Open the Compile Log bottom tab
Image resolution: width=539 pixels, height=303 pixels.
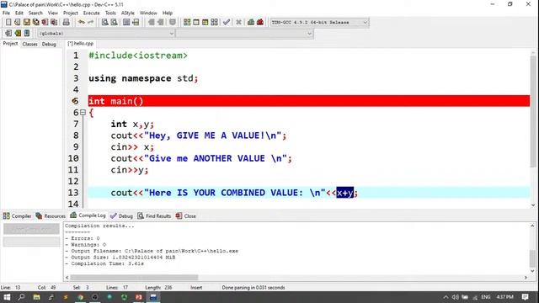tap(88, 215)
